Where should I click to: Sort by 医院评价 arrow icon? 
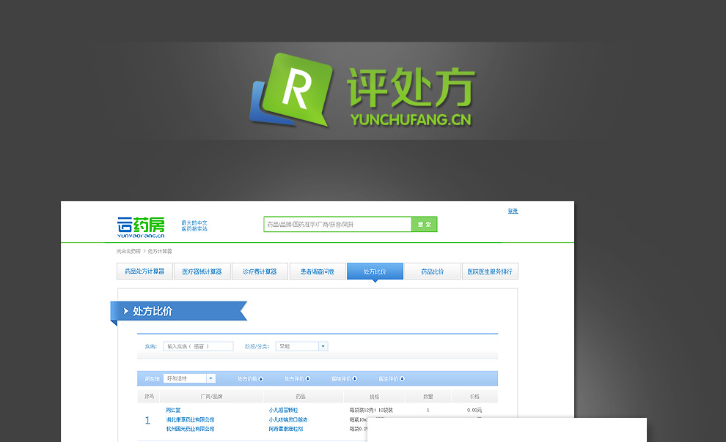(355, 378)
